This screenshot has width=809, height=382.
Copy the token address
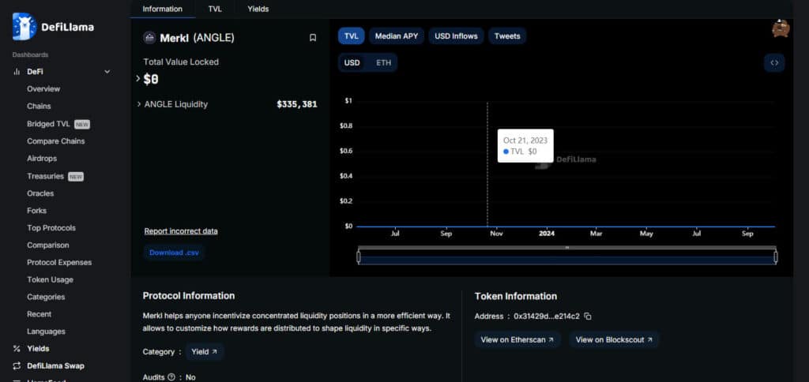(588, 316)
